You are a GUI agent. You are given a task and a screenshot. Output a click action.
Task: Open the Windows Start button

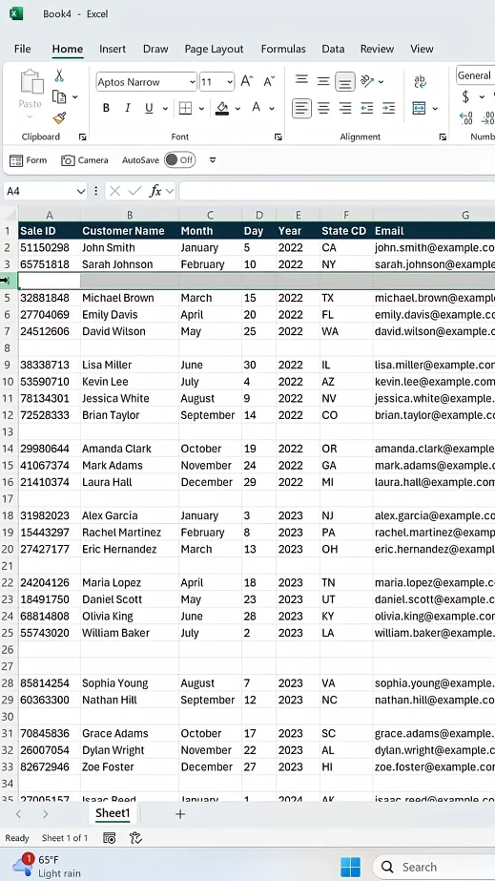coord(351,867)
